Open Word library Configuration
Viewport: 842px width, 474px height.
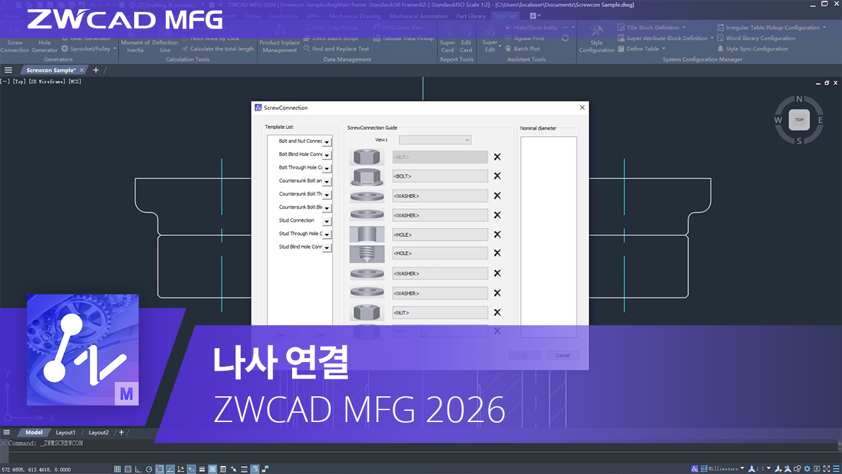coord(756,38)
